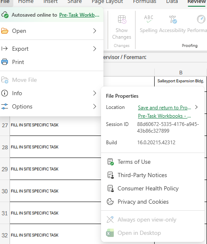Screen dimensions: 207x244
Task: Expand the Open submenu chevron
Action: [95, 31]
